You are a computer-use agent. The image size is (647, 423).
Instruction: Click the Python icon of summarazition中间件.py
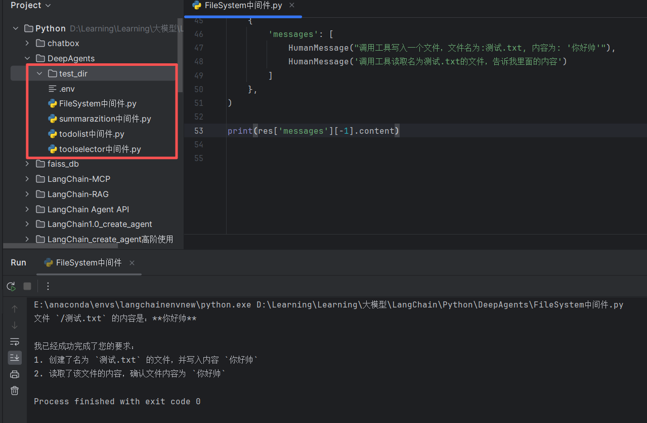(x=52, y=119)
